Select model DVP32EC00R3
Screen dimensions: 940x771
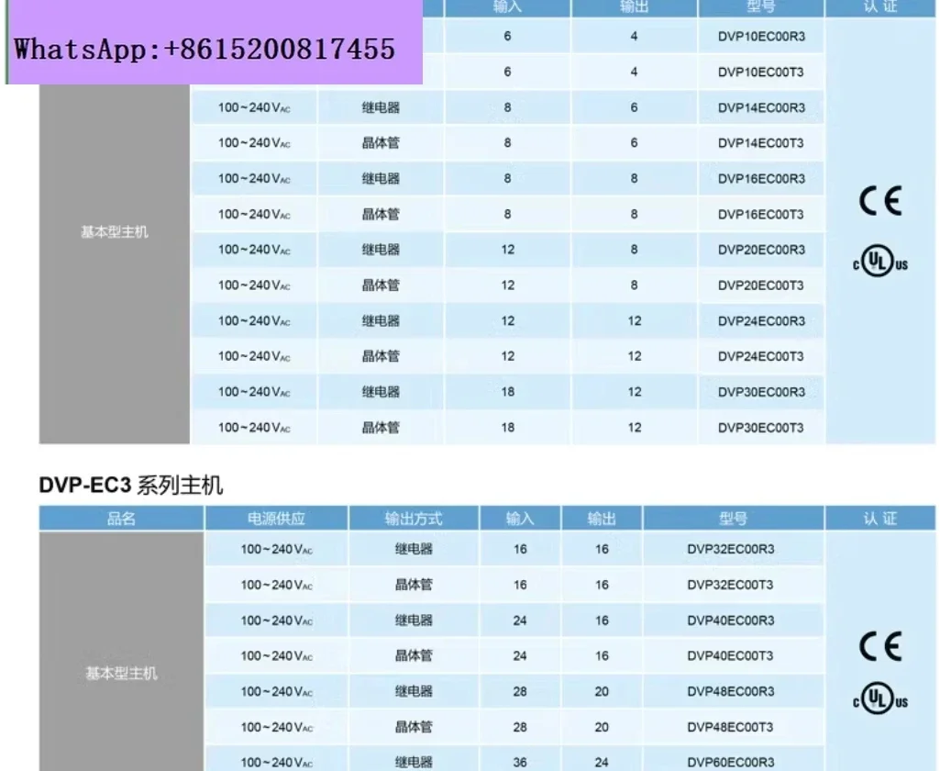[x=731, y=549]
